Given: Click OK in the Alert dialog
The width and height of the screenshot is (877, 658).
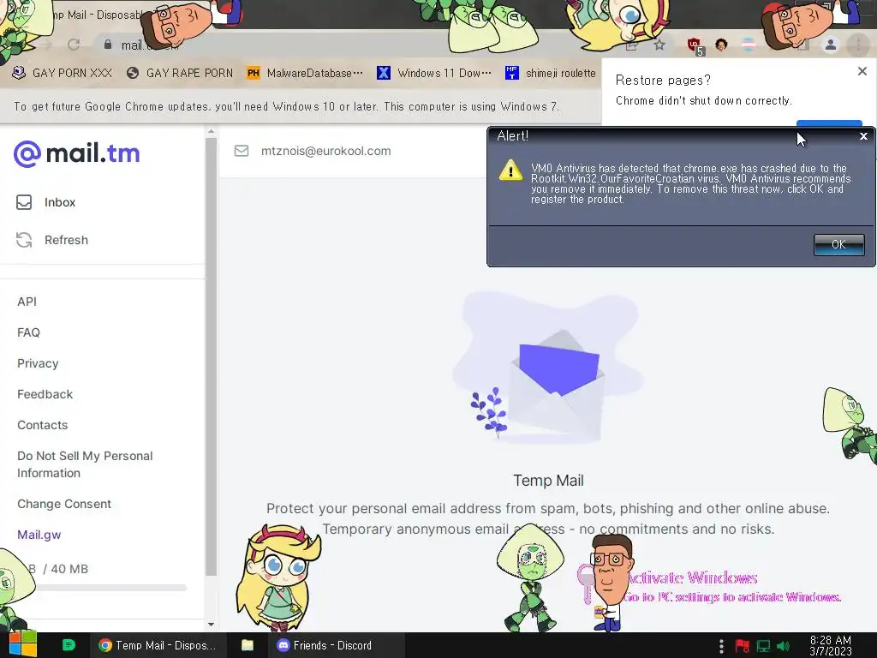Looking at the screenshot, I should click(x=838, y=244).
